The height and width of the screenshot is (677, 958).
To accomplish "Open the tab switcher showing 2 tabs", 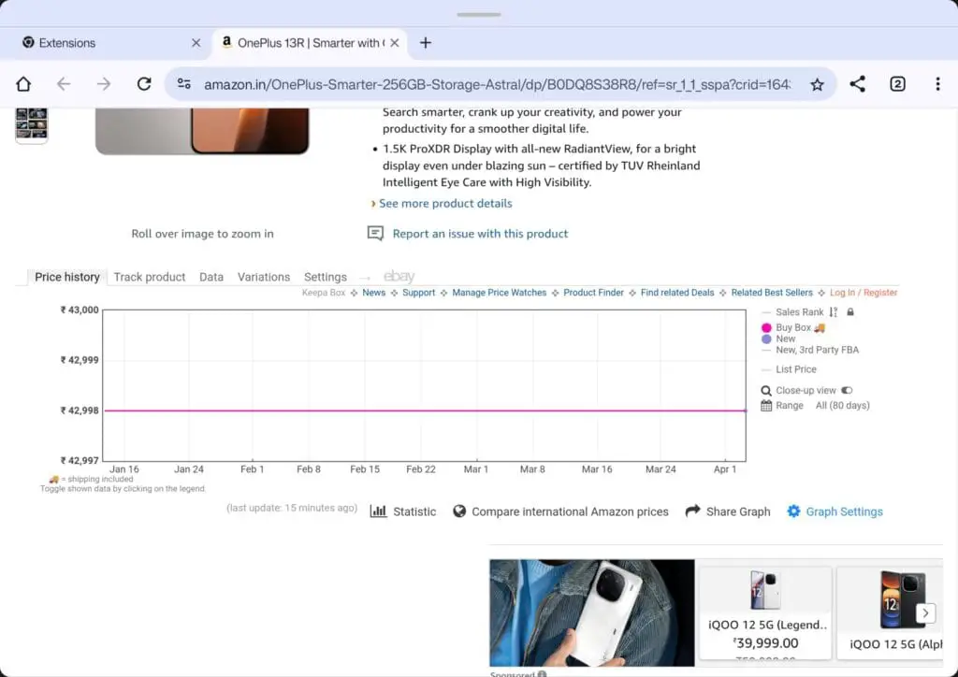I will (897, 83).
